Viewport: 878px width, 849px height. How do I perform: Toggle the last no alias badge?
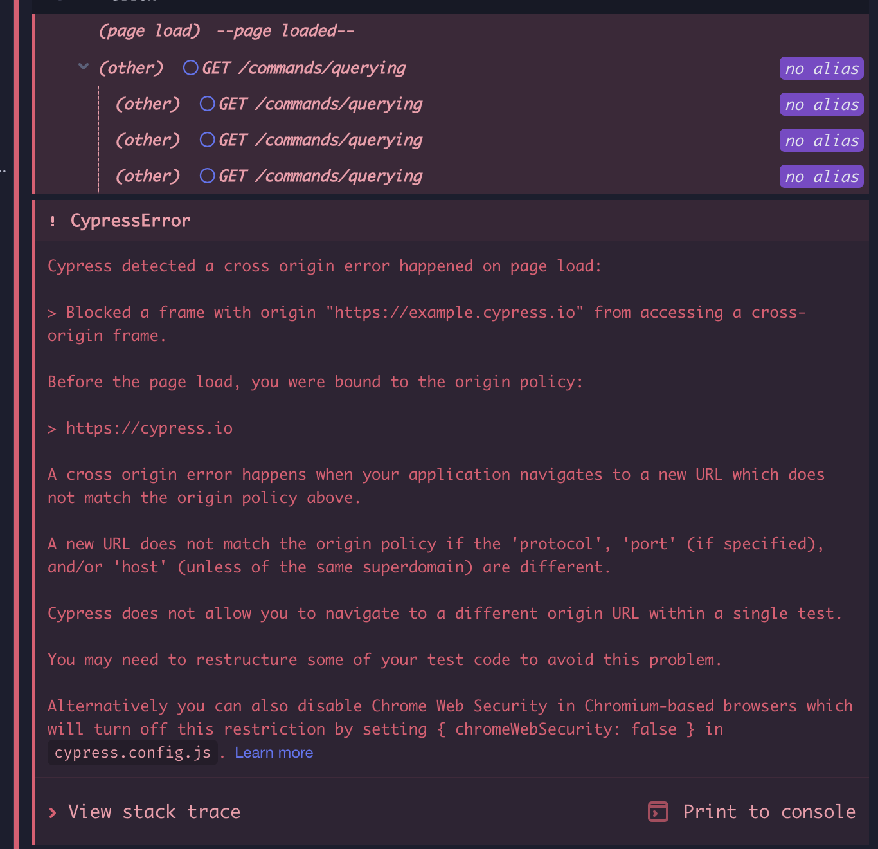pyautogui.click(x=821, y=176)
